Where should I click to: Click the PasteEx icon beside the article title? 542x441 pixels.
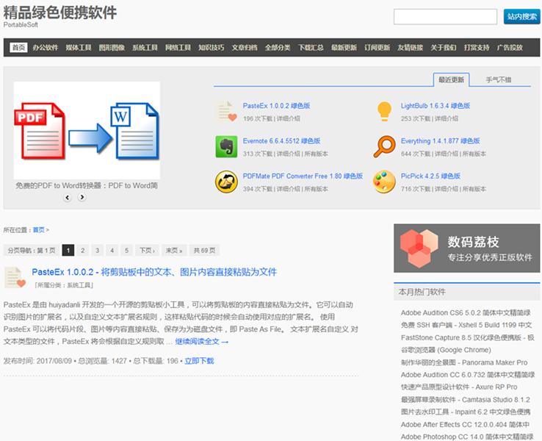click(x=15, y=277)
